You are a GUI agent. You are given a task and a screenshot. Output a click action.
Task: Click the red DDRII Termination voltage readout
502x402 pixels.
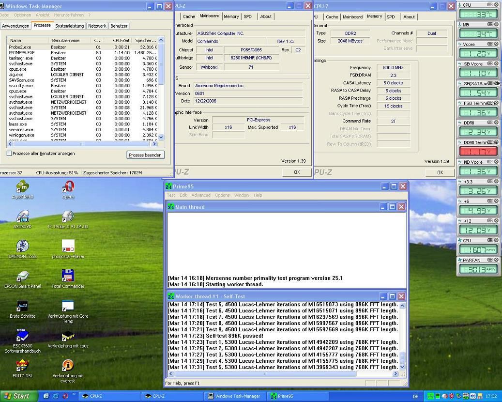coord(478,151)
